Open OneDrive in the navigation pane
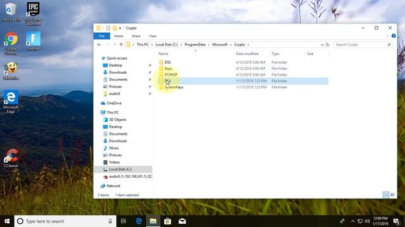405x227 pixels. tap(114, 103)
